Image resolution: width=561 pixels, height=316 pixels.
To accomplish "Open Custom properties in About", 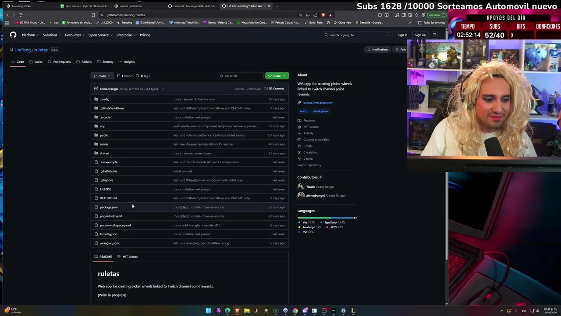I will coord(316,140).
